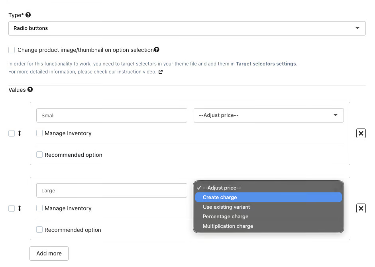Pick Percentage charge in dropdown list

[x=226, y=216]
